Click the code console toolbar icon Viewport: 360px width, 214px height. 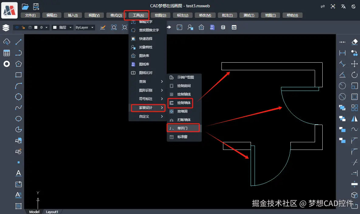click(234, 28)
